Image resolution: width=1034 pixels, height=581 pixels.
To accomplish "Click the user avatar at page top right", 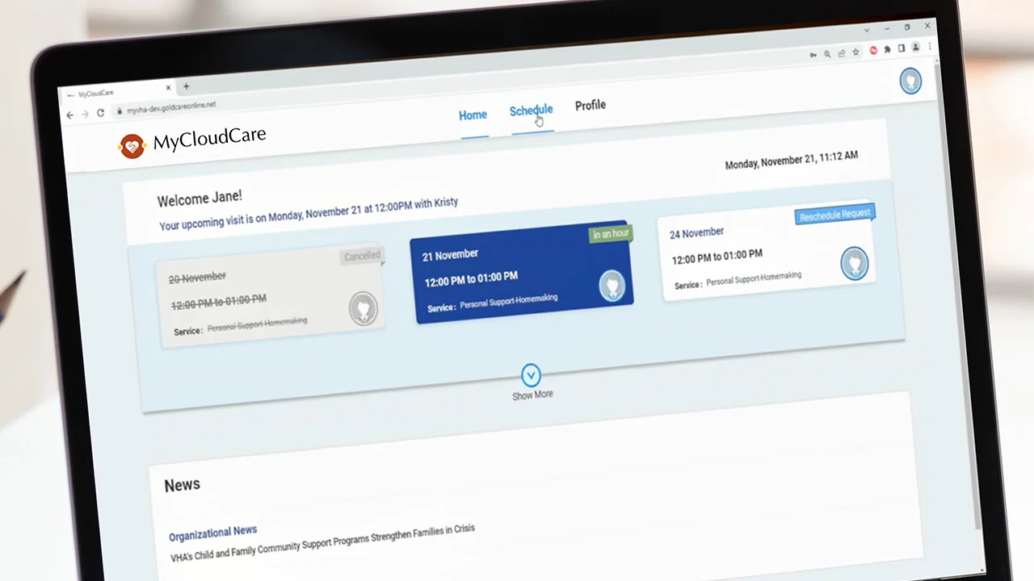I will [x=910, y=81].
